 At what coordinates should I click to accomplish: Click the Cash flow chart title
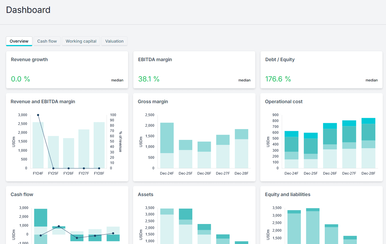click(x=22, y=194)
